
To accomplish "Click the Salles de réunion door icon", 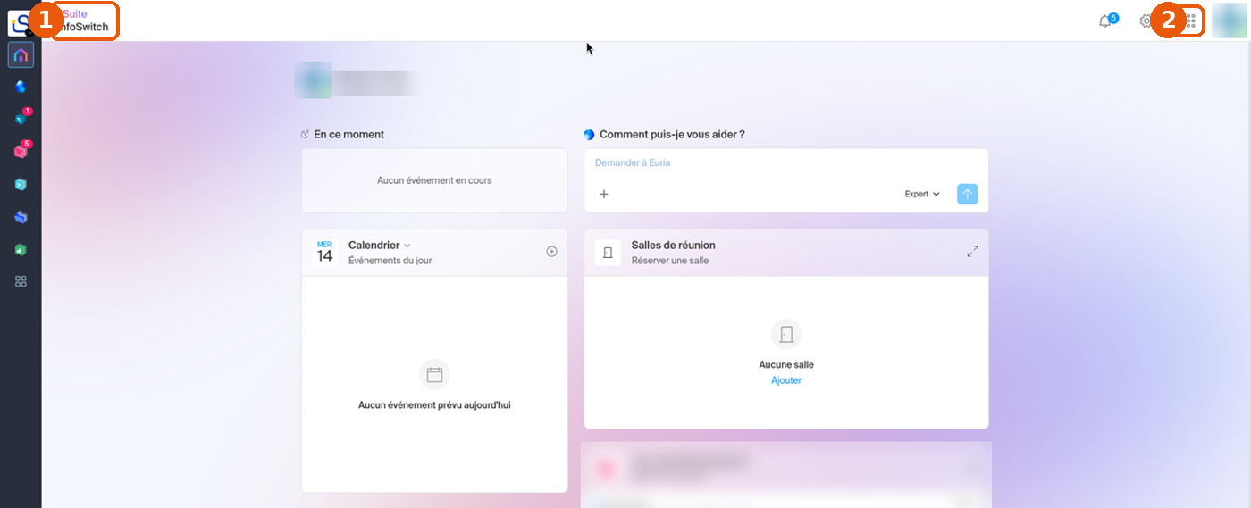I will pos(608,253).
